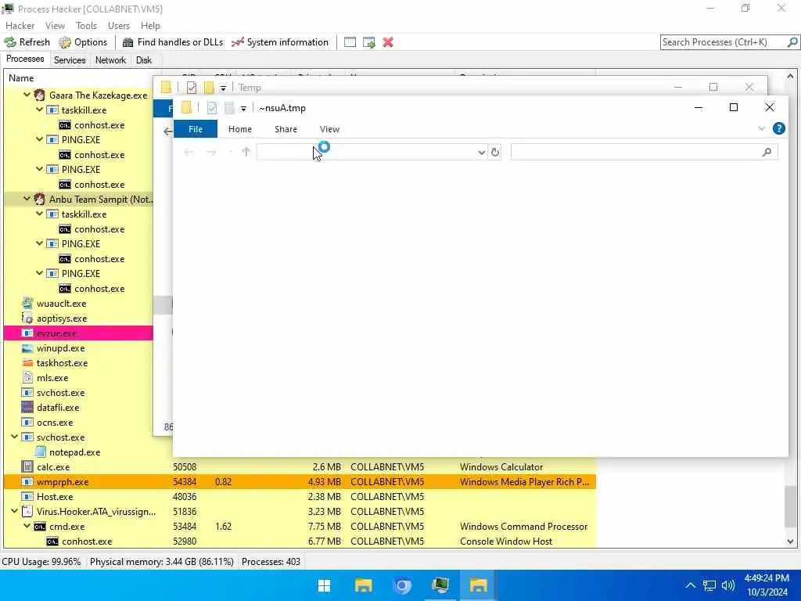
Task: Open address bar history dropdown
Action: [x=481, y=152]
